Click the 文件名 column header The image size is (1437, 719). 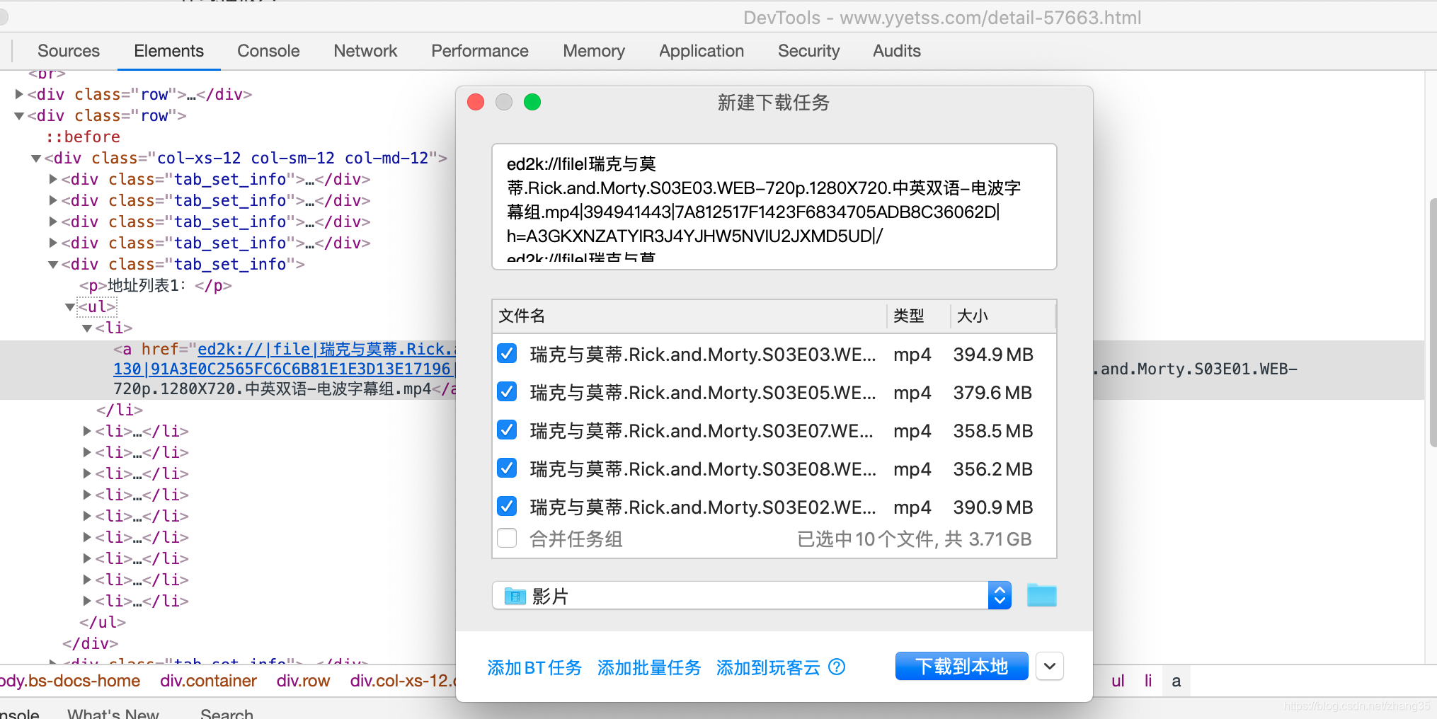[x=689, y=316]
